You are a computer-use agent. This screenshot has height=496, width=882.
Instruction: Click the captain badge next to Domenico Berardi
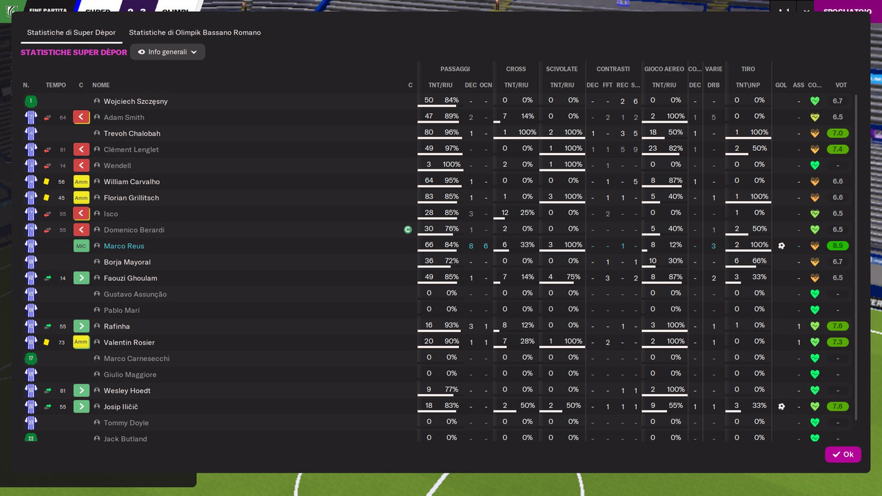point(408,230)
